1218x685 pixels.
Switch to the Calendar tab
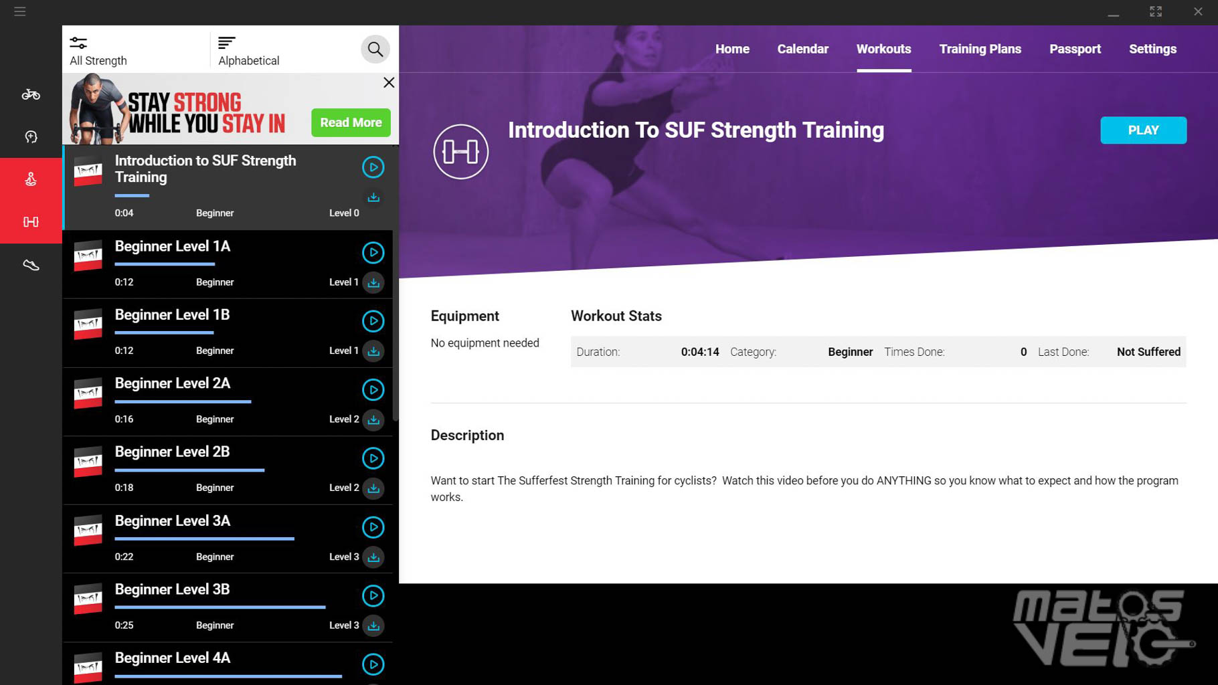[802, 49]
